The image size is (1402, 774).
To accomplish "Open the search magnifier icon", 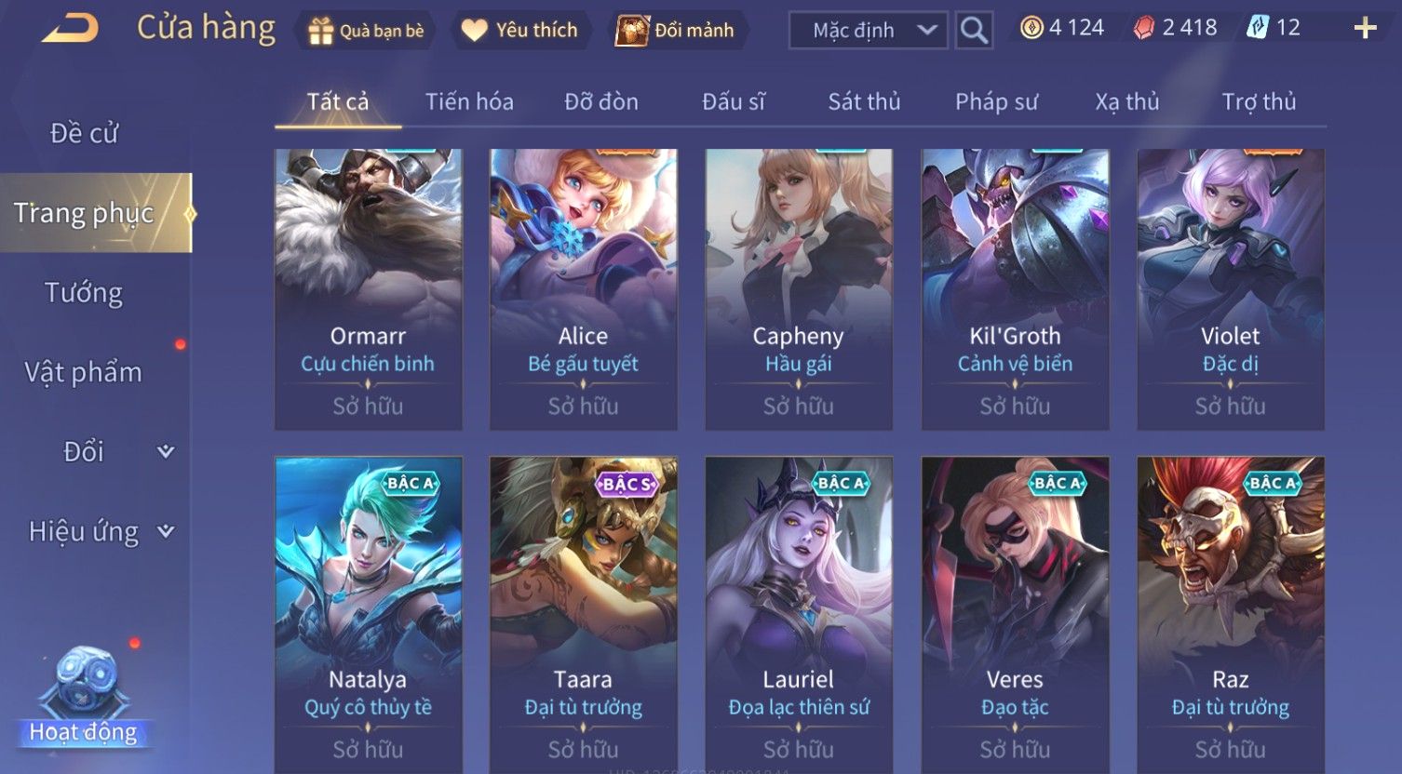I will (974, 30).
